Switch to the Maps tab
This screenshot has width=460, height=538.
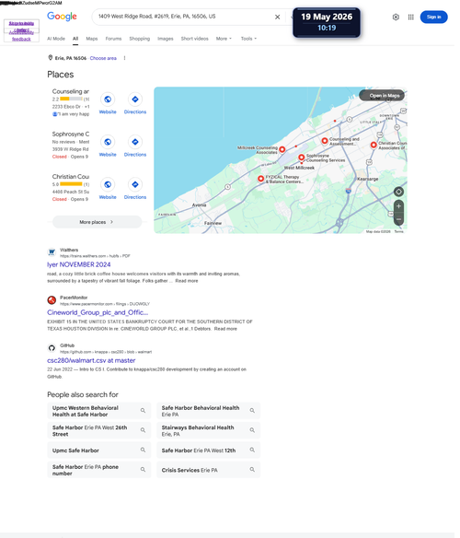click(x=92, y=39)
